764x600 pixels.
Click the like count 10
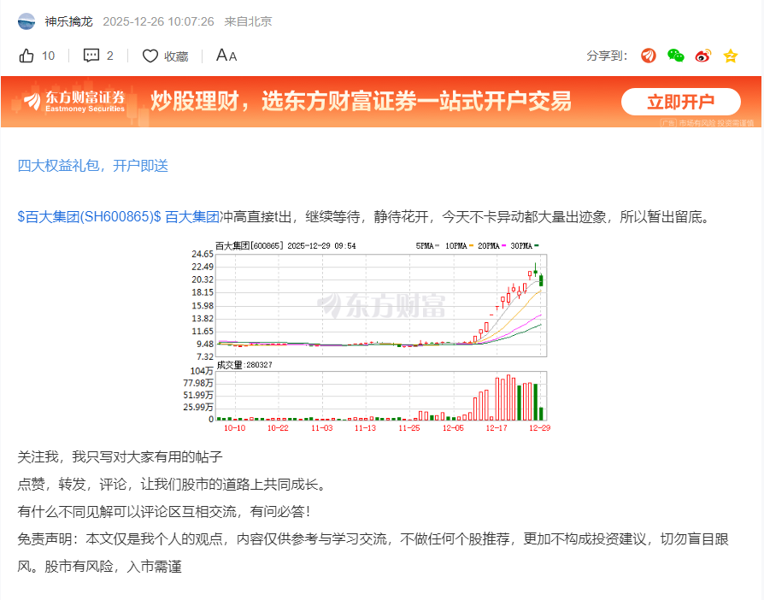click(48, 56)
